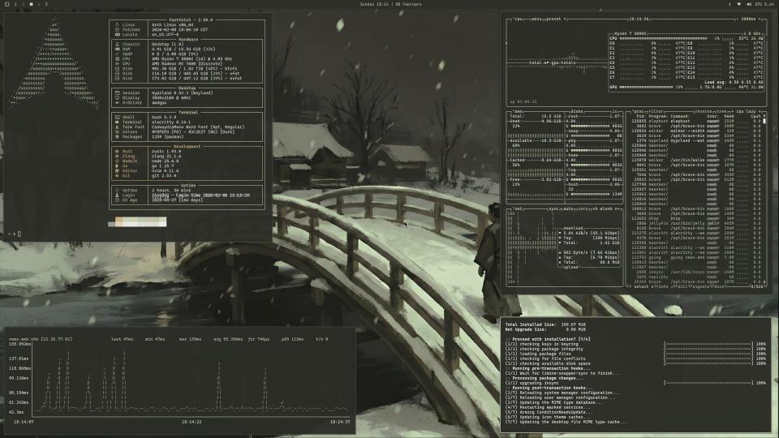
Task: Click the leftmost layout icon in top bar
Action: [7, 4]
